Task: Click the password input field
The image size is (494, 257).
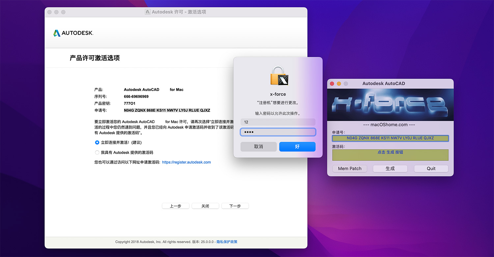Action: tap(278, 132)
